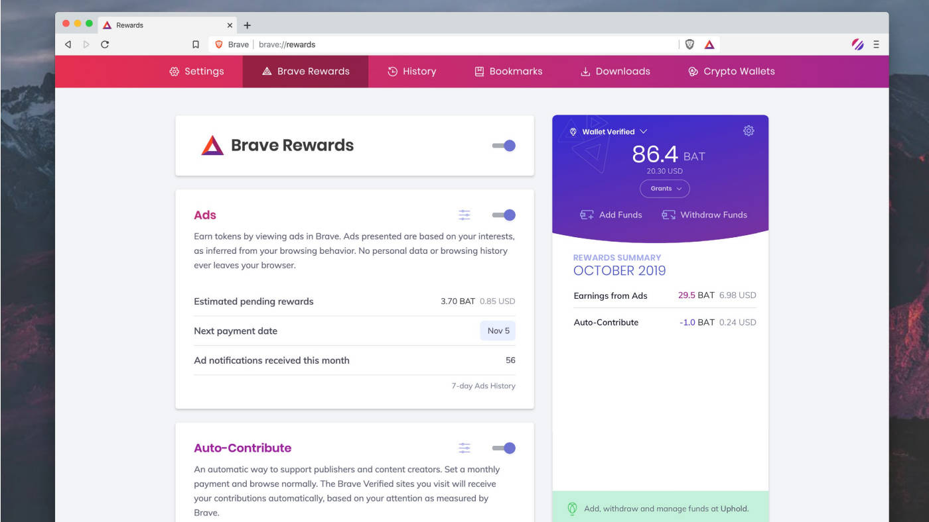This screenshot has height=522, width=929.
Task: Click Withdraw Funds
Action: 705,215
